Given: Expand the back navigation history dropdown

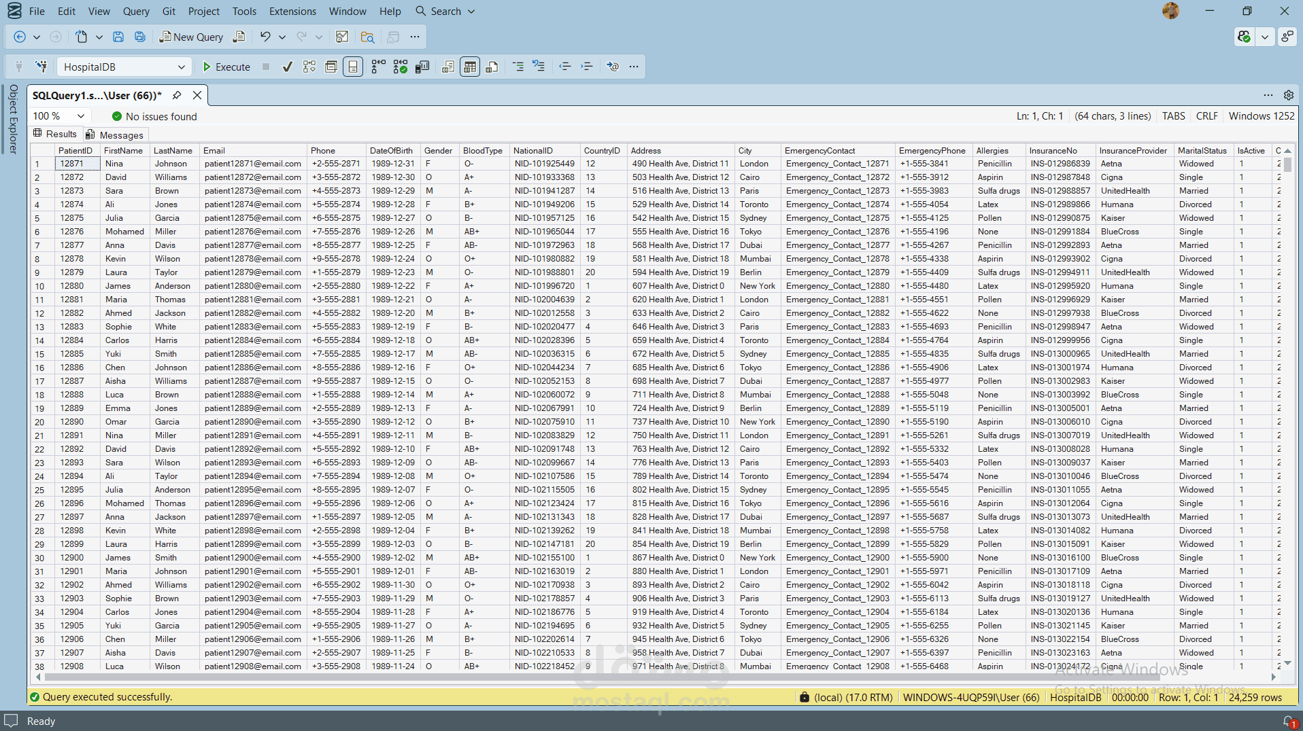Looking at the screenshot, I should click(x=37, y=37).
